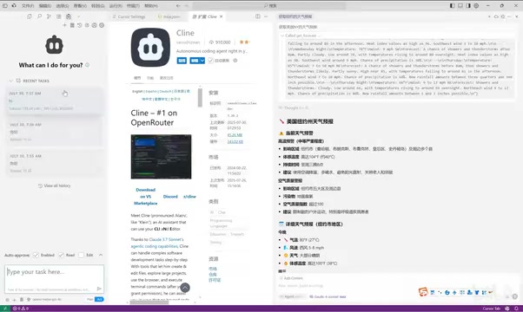Click cloud icon in chat panel header
Screen dimensions: 523x312
coord(496,16)
